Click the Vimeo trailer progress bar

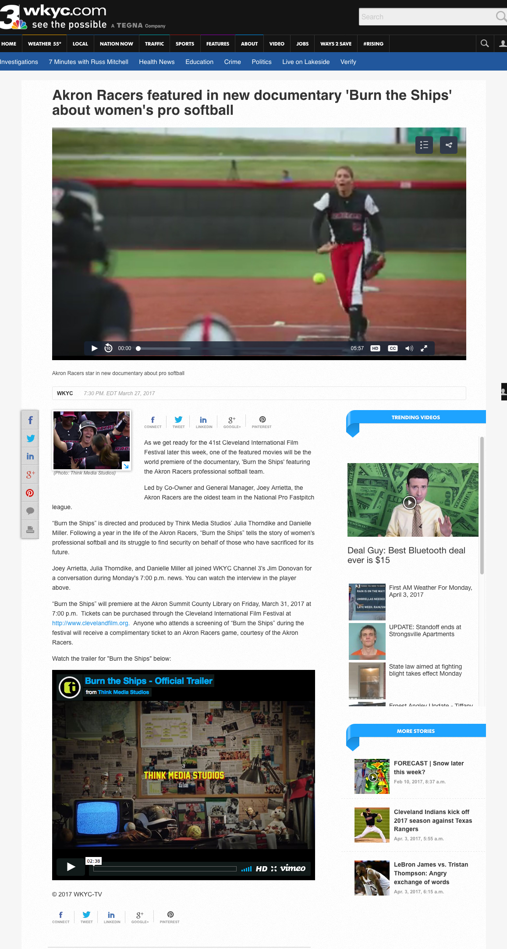pyautogui.click(x=165, y=868)
